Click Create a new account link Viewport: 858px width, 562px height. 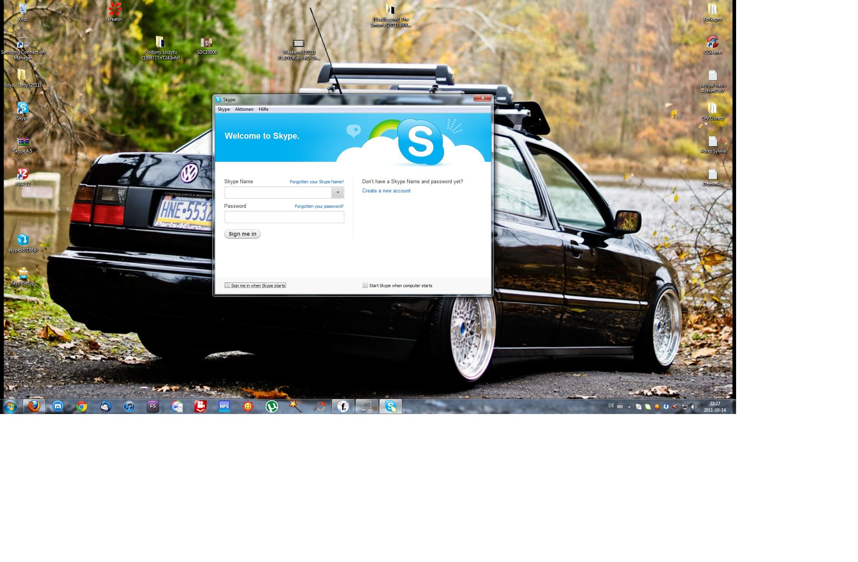386,191
